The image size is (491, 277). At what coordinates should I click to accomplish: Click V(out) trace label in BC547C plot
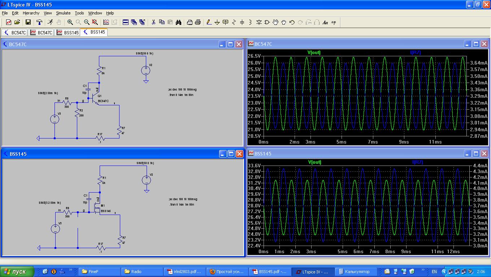click(314, 53)
